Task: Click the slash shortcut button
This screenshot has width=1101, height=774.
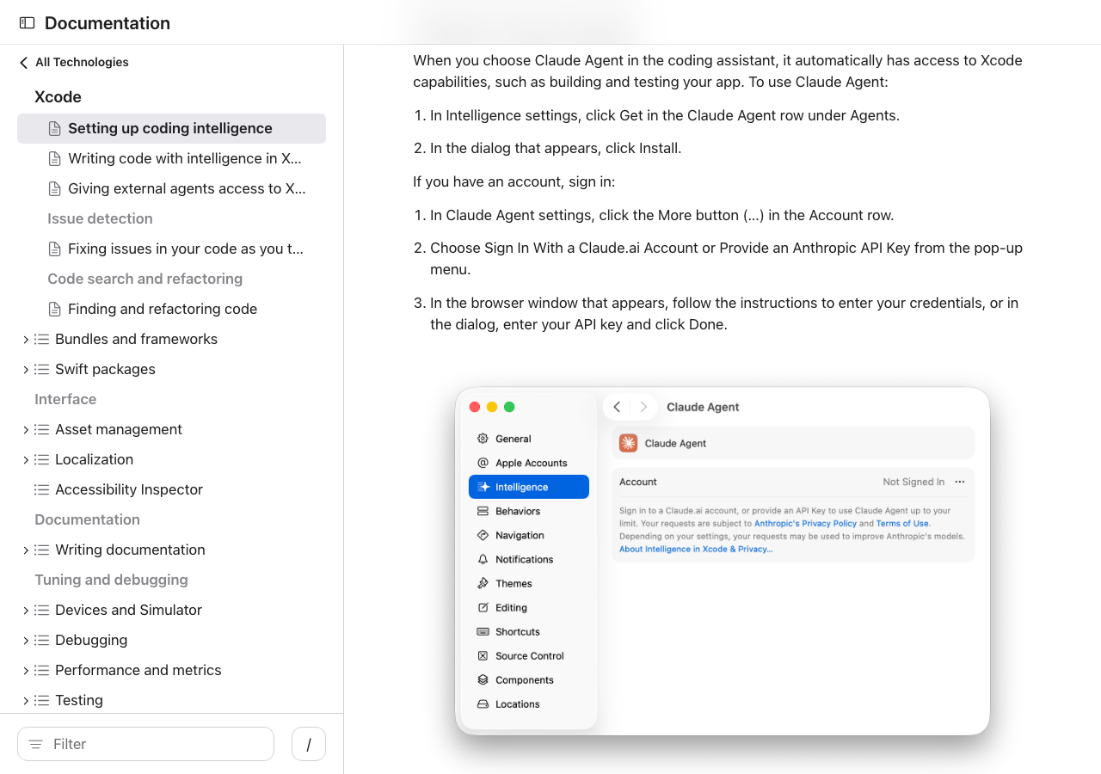Action: pos(308,744)
